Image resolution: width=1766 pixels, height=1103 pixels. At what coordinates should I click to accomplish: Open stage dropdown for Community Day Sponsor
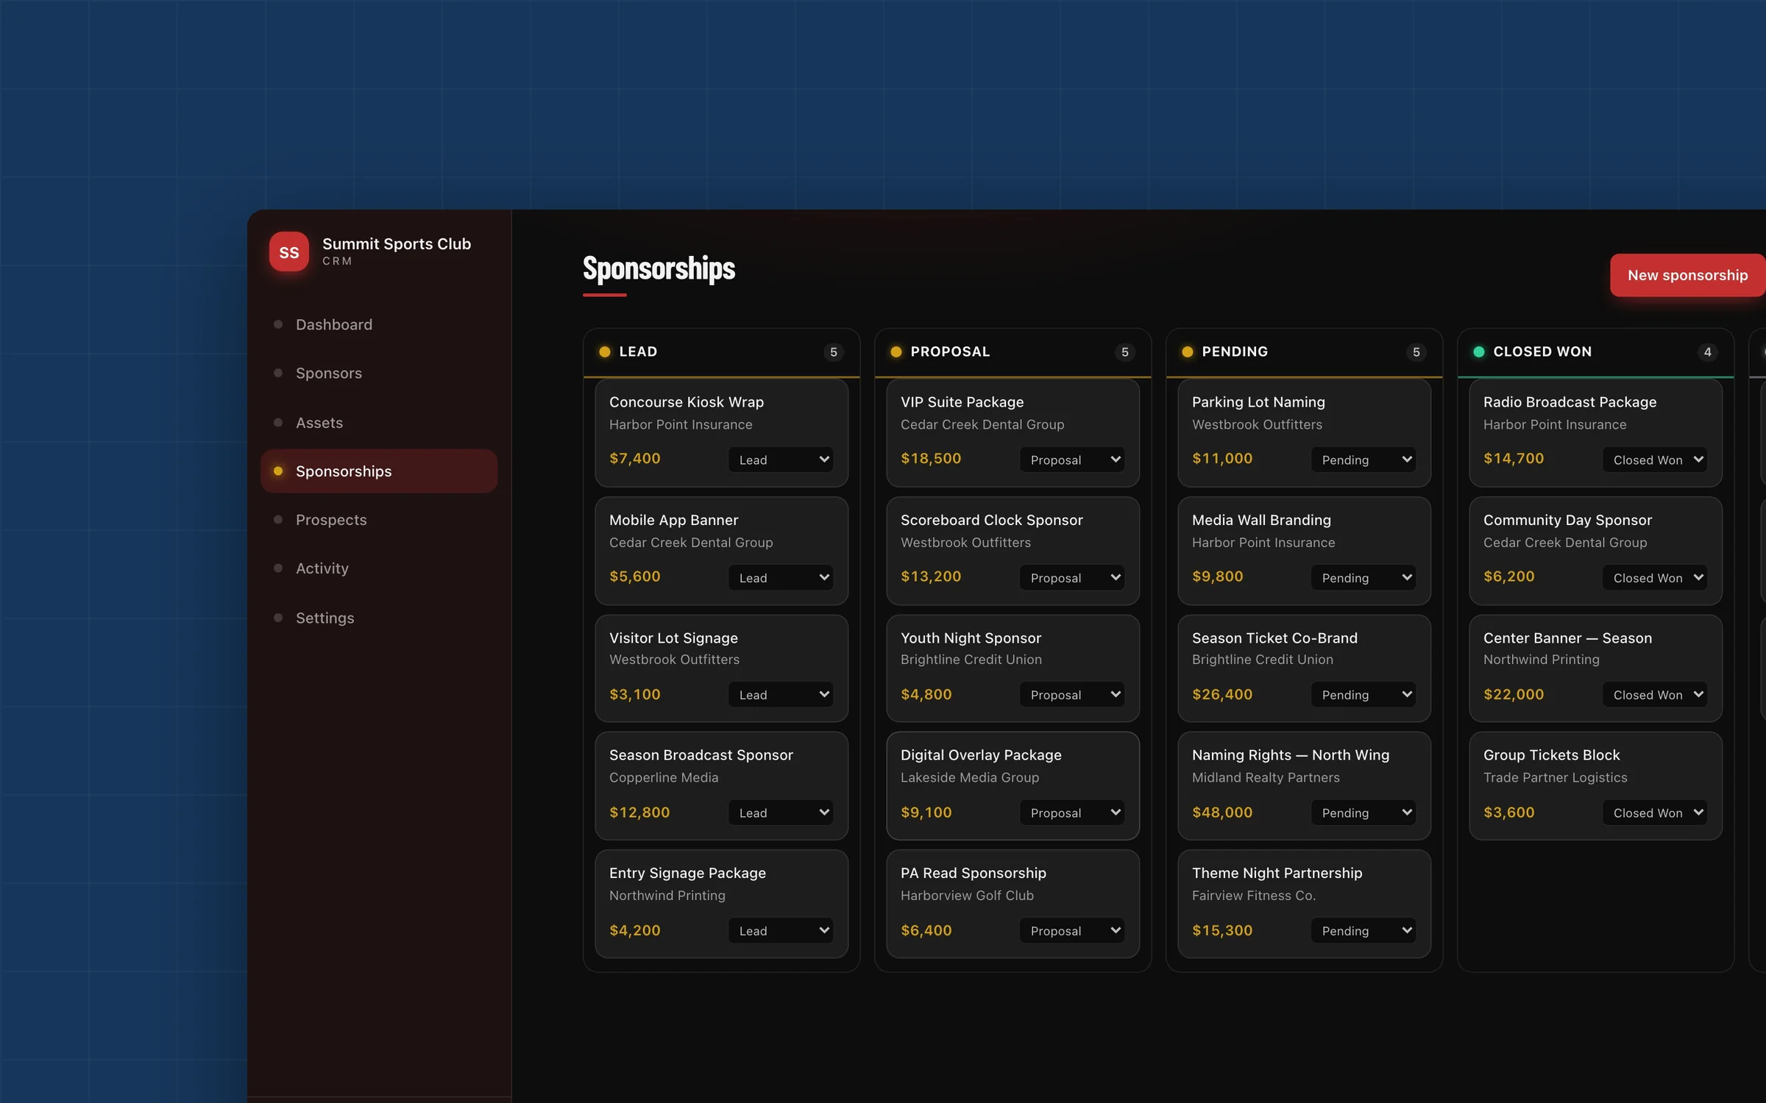[x=1655, y=578]
